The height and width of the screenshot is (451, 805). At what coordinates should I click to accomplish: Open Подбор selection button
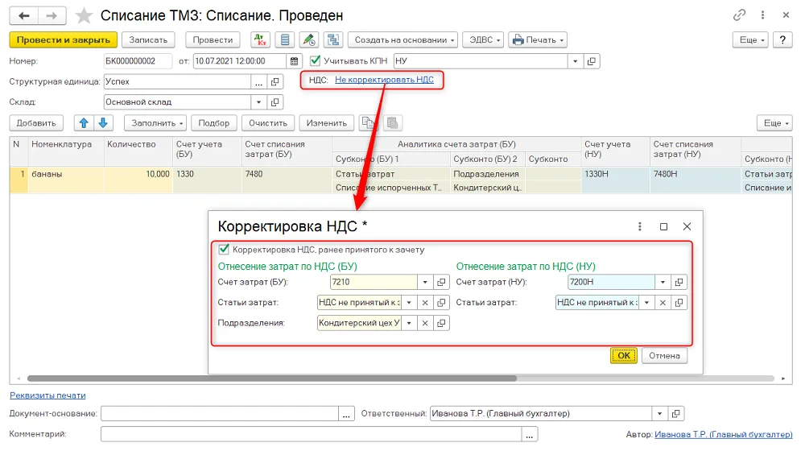[213, 122]
